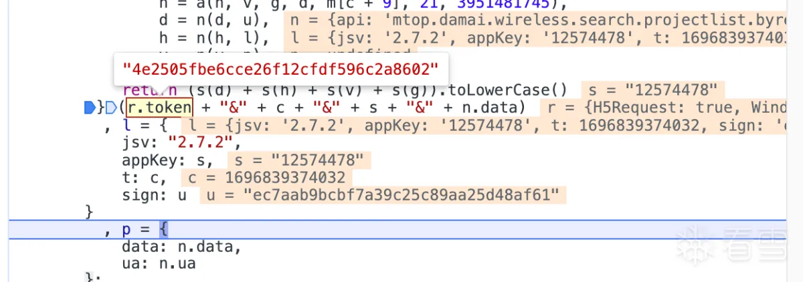Click inline n = {api: 'mtop.damai...' hint
This screenshot has height=282, width=803.
coord(535,20)
